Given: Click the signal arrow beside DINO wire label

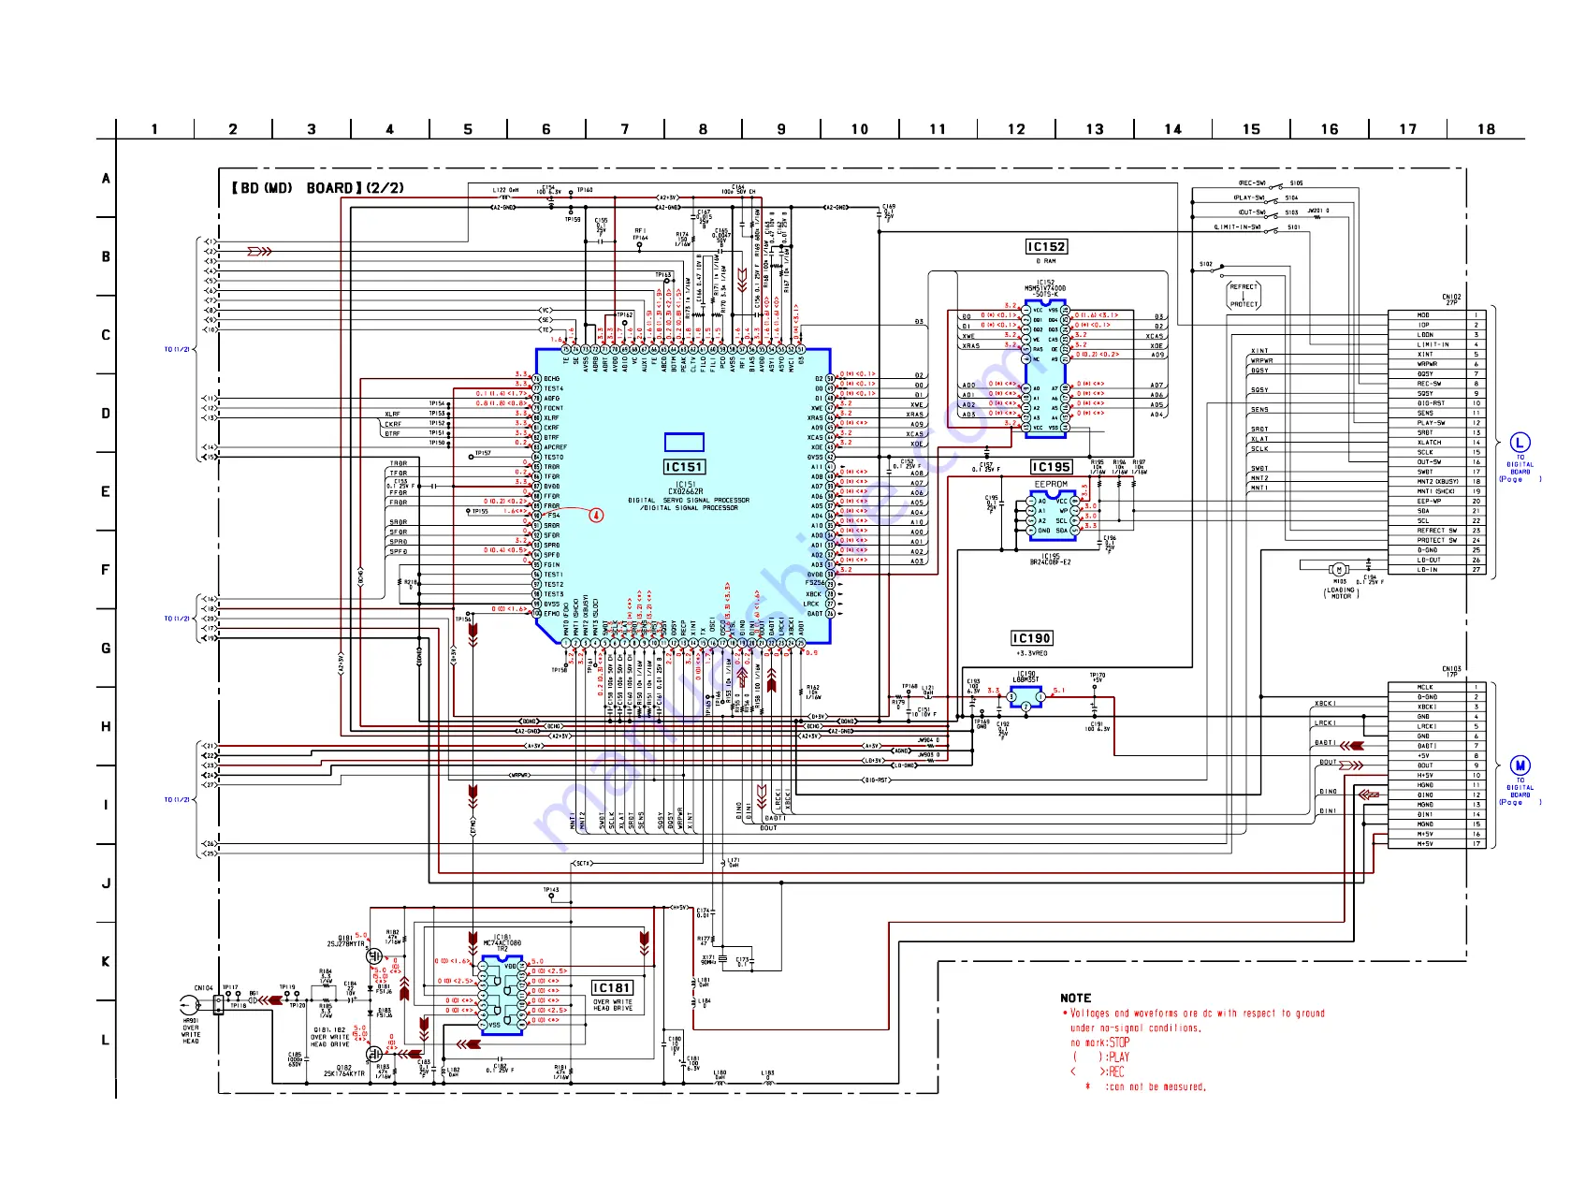Looking at the screenshot, I should (x=1369, y=795).
